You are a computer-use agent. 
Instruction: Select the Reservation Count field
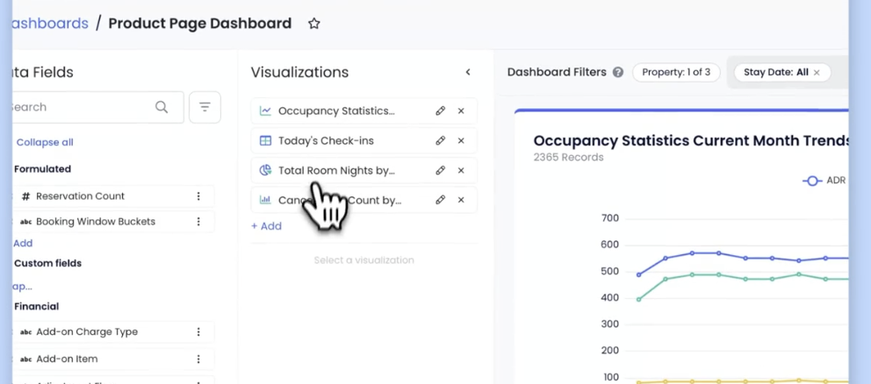(x=113, y=196)
